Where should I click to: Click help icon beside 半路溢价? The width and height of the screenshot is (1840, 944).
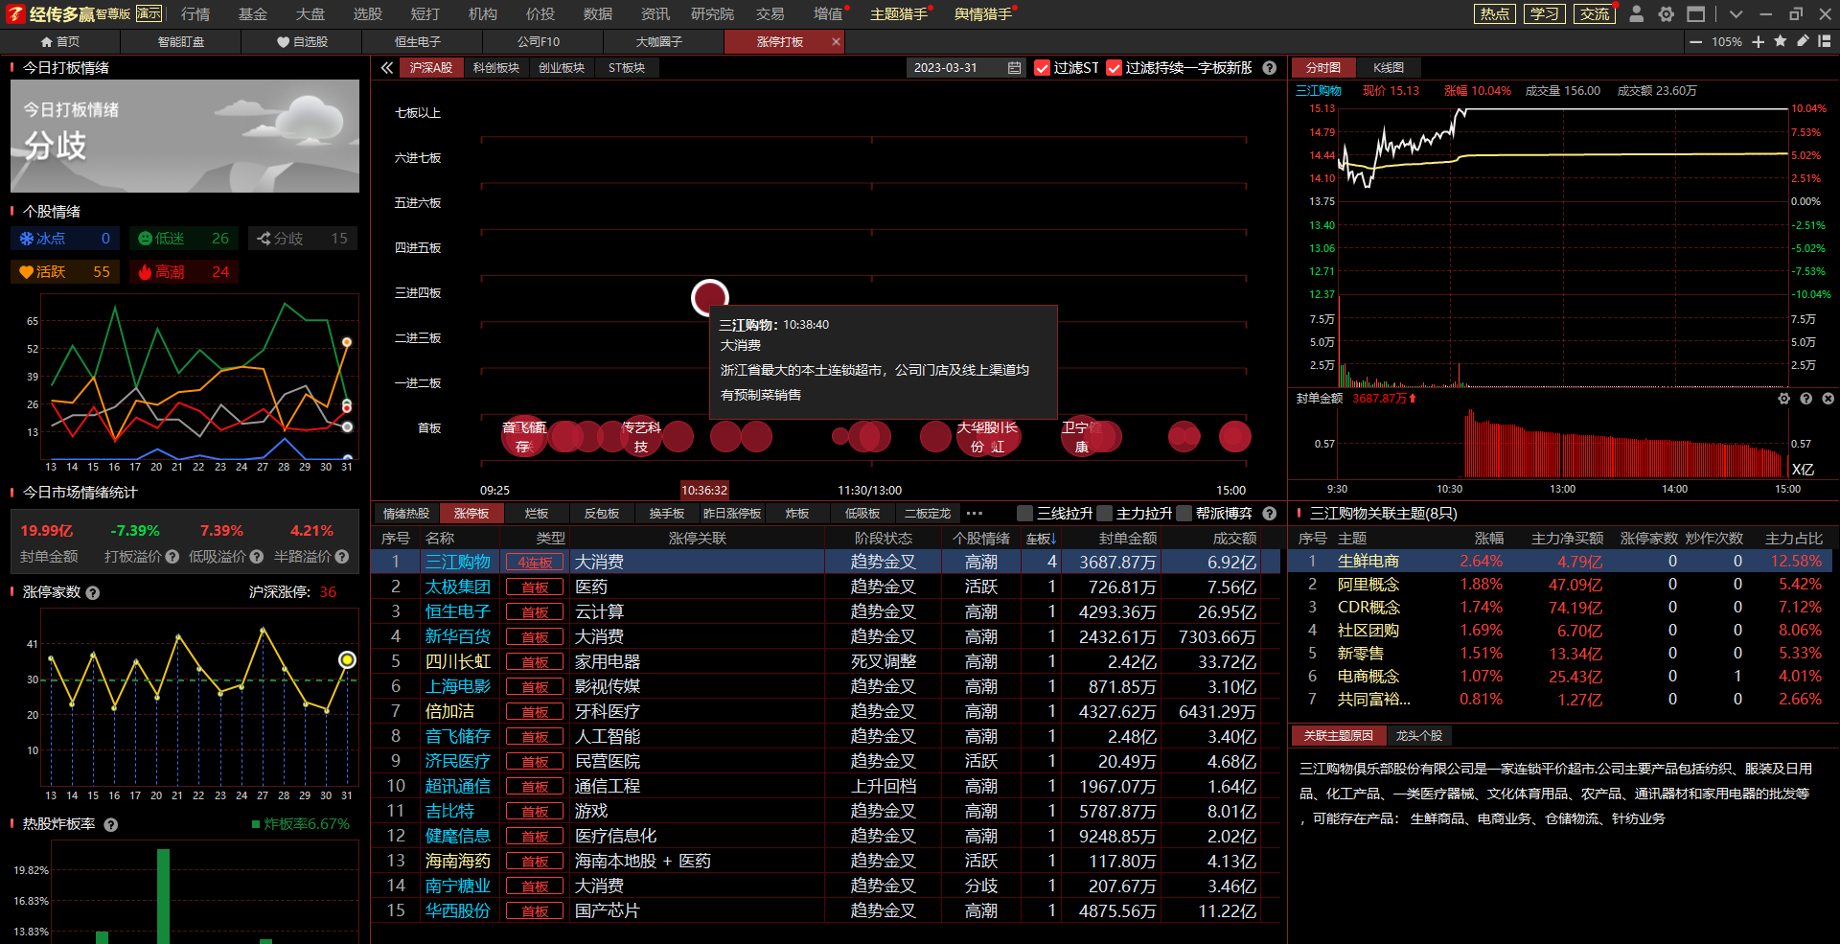tap(342, 556)
